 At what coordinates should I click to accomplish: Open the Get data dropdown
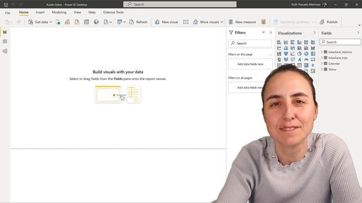click(x=40, y=22)
